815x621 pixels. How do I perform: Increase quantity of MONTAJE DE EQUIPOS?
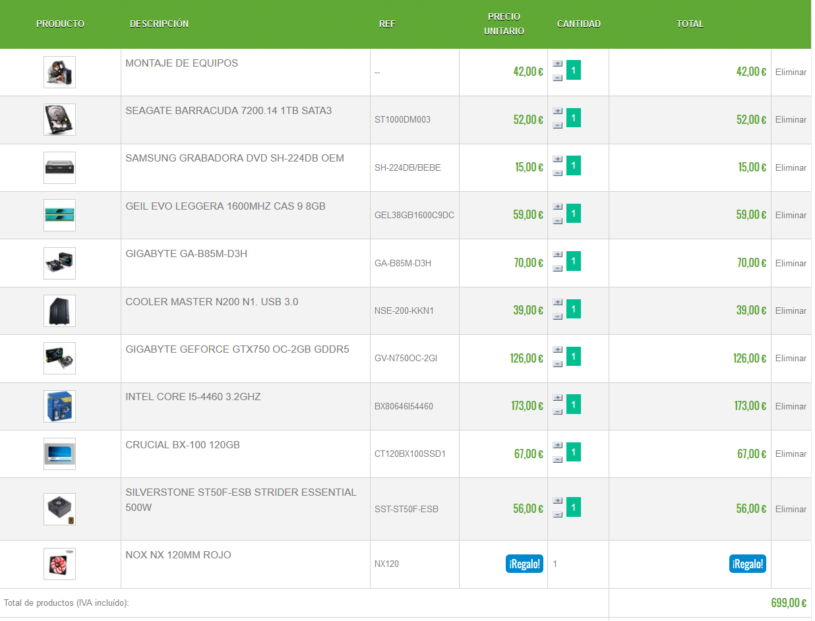click(557, 64)
